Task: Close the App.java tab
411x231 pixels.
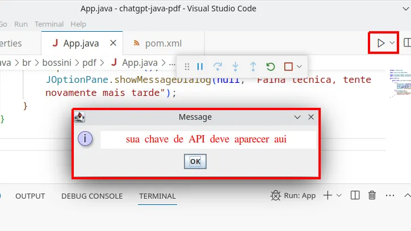Action: (x=113, y=43)
